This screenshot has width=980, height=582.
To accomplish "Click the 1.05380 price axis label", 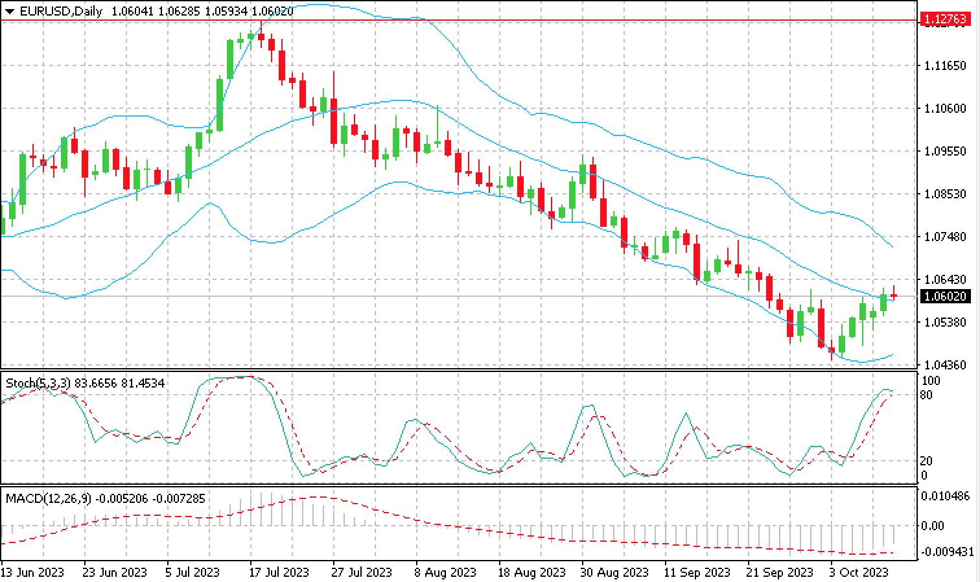I will [944, 322].
